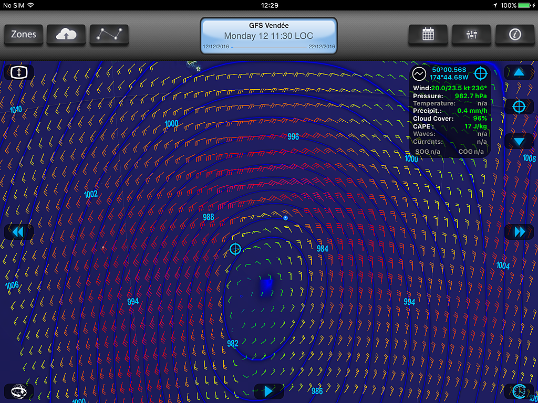Center map using right-side crosshair button
This screenshot has width=538, height=403.
[519, 107]
